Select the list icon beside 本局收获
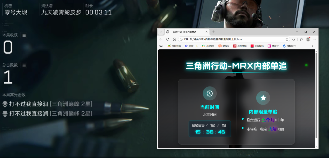 click(24, 35)
